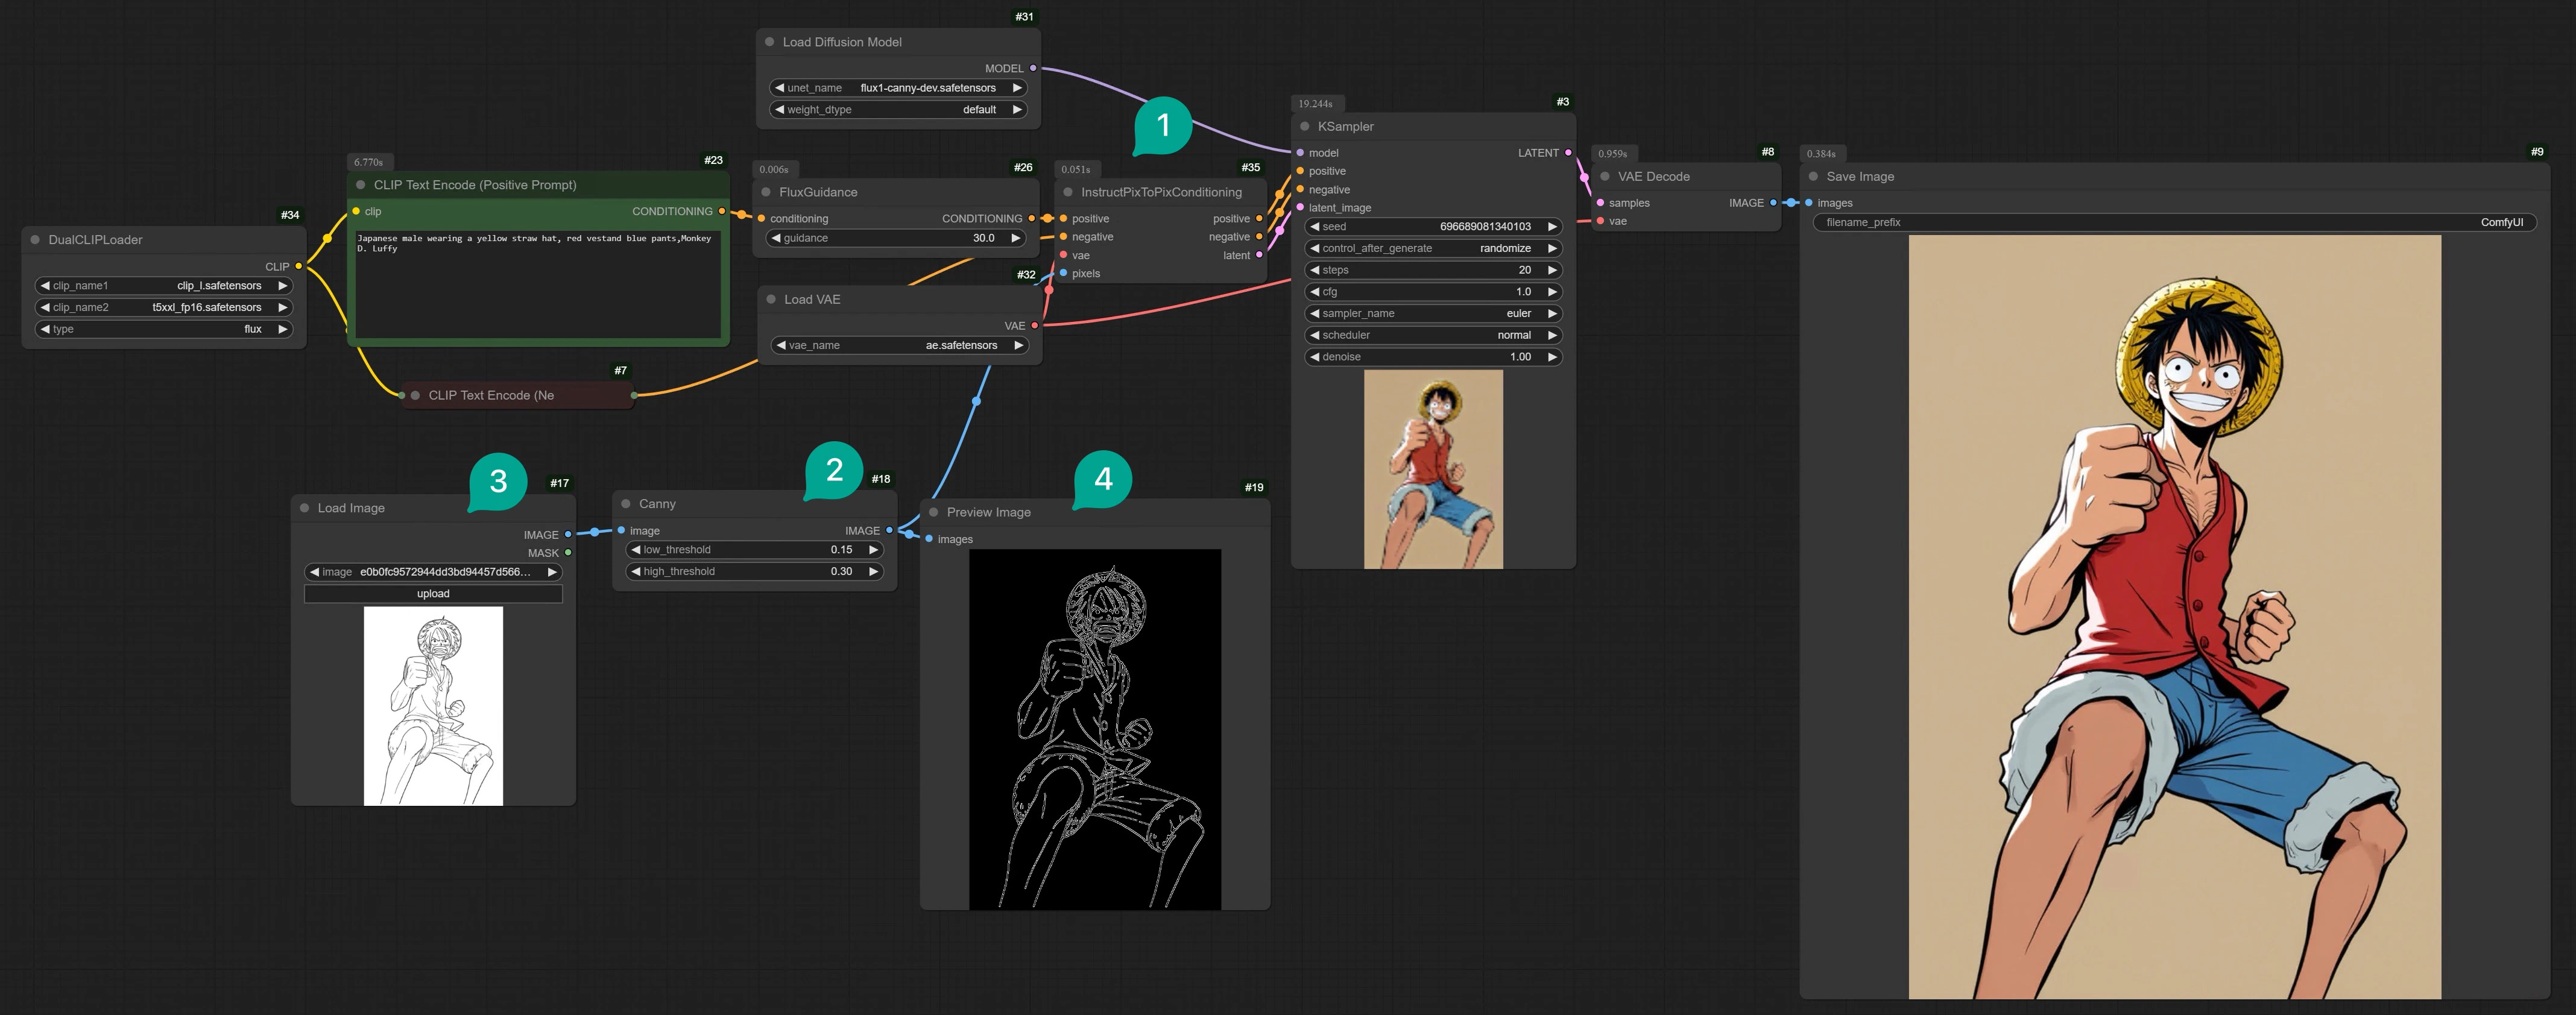Viewport: 2576px width, 1015px height.
Task: Click the denoise value slider field
Action: (x=1432, y=357)
